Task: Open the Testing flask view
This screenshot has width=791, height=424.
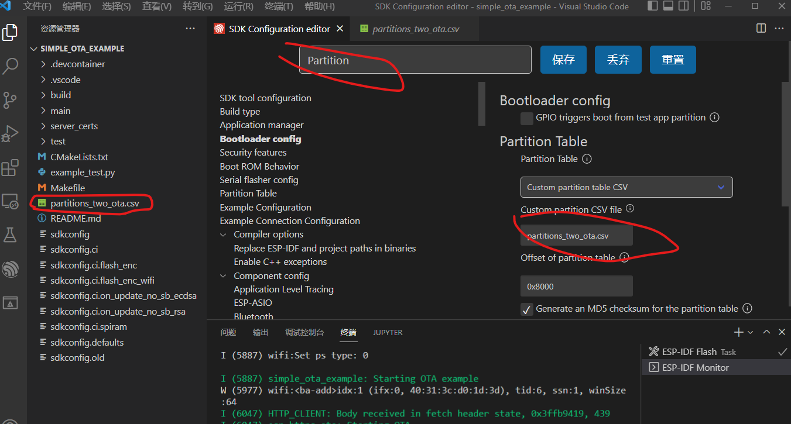Action: click(10, 235)
